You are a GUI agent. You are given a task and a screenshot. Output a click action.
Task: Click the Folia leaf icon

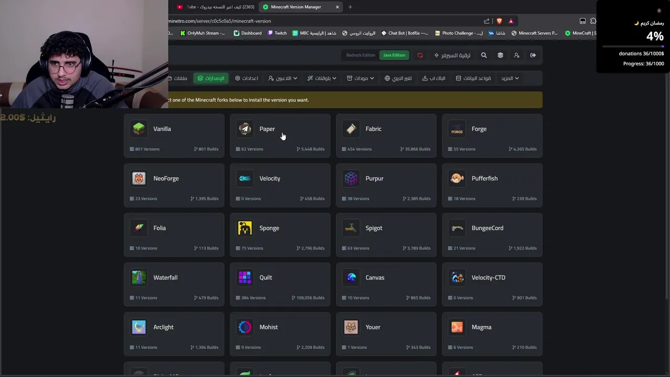(x=139, y=228)
